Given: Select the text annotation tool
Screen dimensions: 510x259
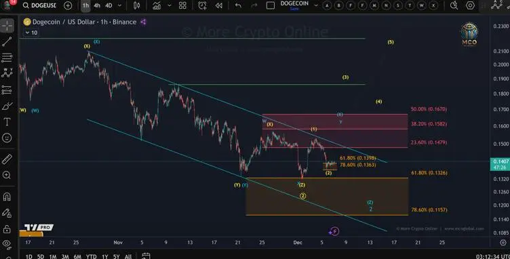Looking at the screenshot, I should [x=7, y=122].
